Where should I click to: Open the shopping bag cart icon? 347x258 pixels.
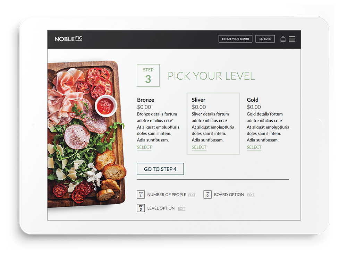pos(282,39)
